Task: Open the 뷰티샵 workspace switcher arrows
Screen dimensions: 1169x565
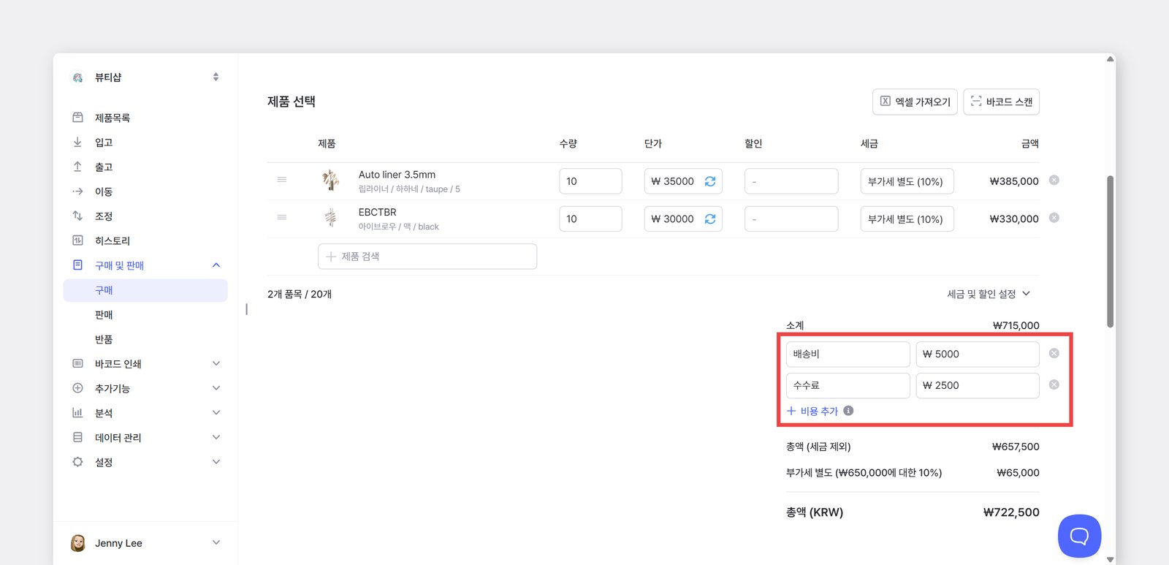Action: tap(216, 77)
